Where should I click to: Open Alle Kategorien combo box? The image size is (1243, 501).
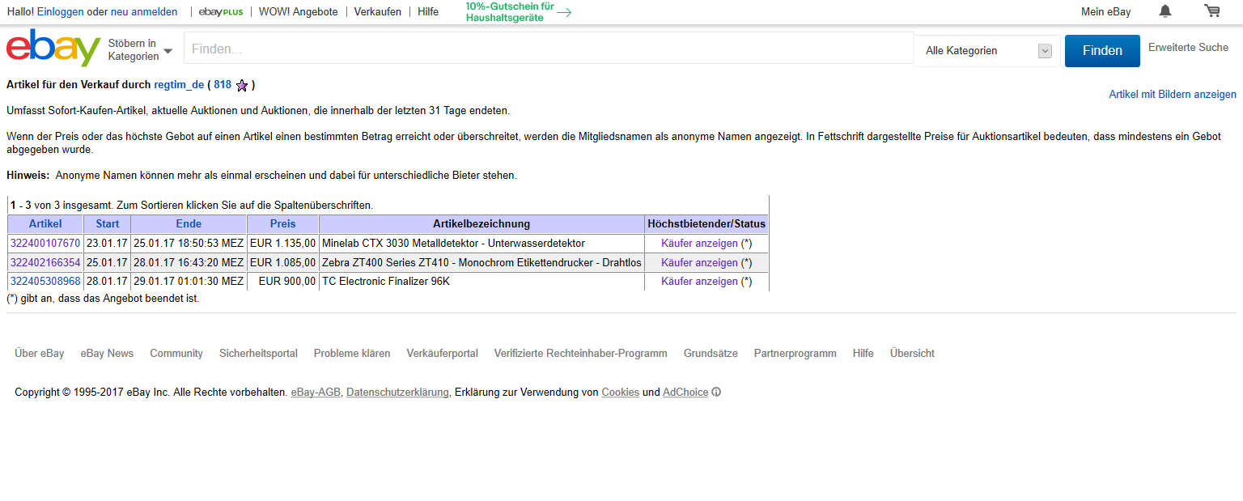click(x=987, y=51)
